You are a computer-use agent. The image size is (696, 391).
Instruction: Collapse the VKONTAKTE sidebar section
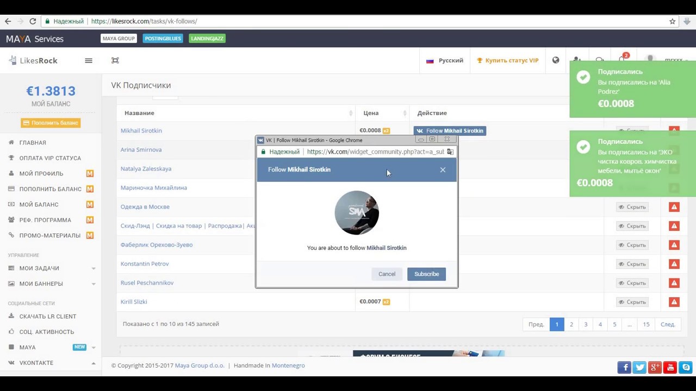point(51,363)
